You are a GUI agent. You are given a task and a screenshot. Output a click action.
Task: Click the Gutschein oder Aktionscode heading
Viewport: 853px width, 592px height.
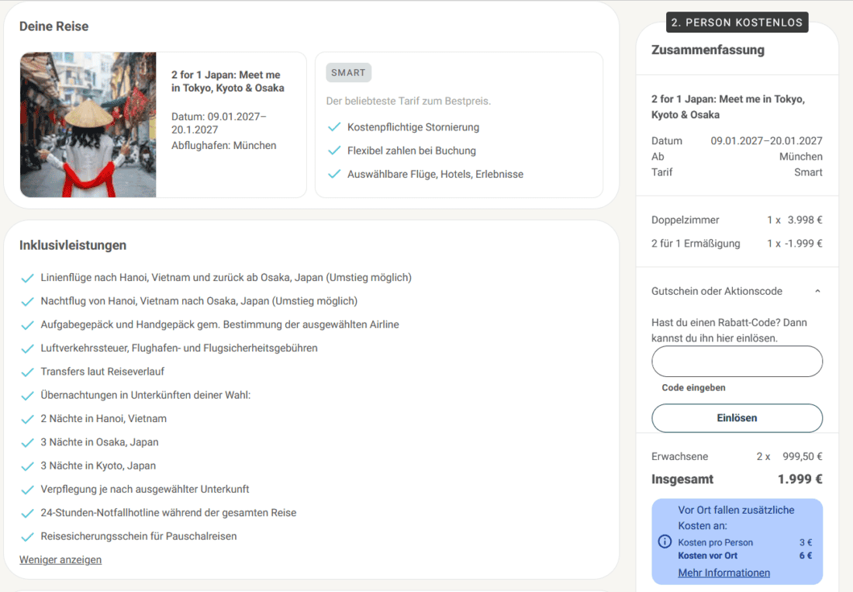pos(717,291)
